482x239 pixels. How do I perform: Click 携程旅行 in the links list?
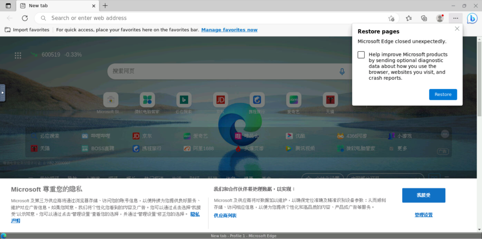147,148
